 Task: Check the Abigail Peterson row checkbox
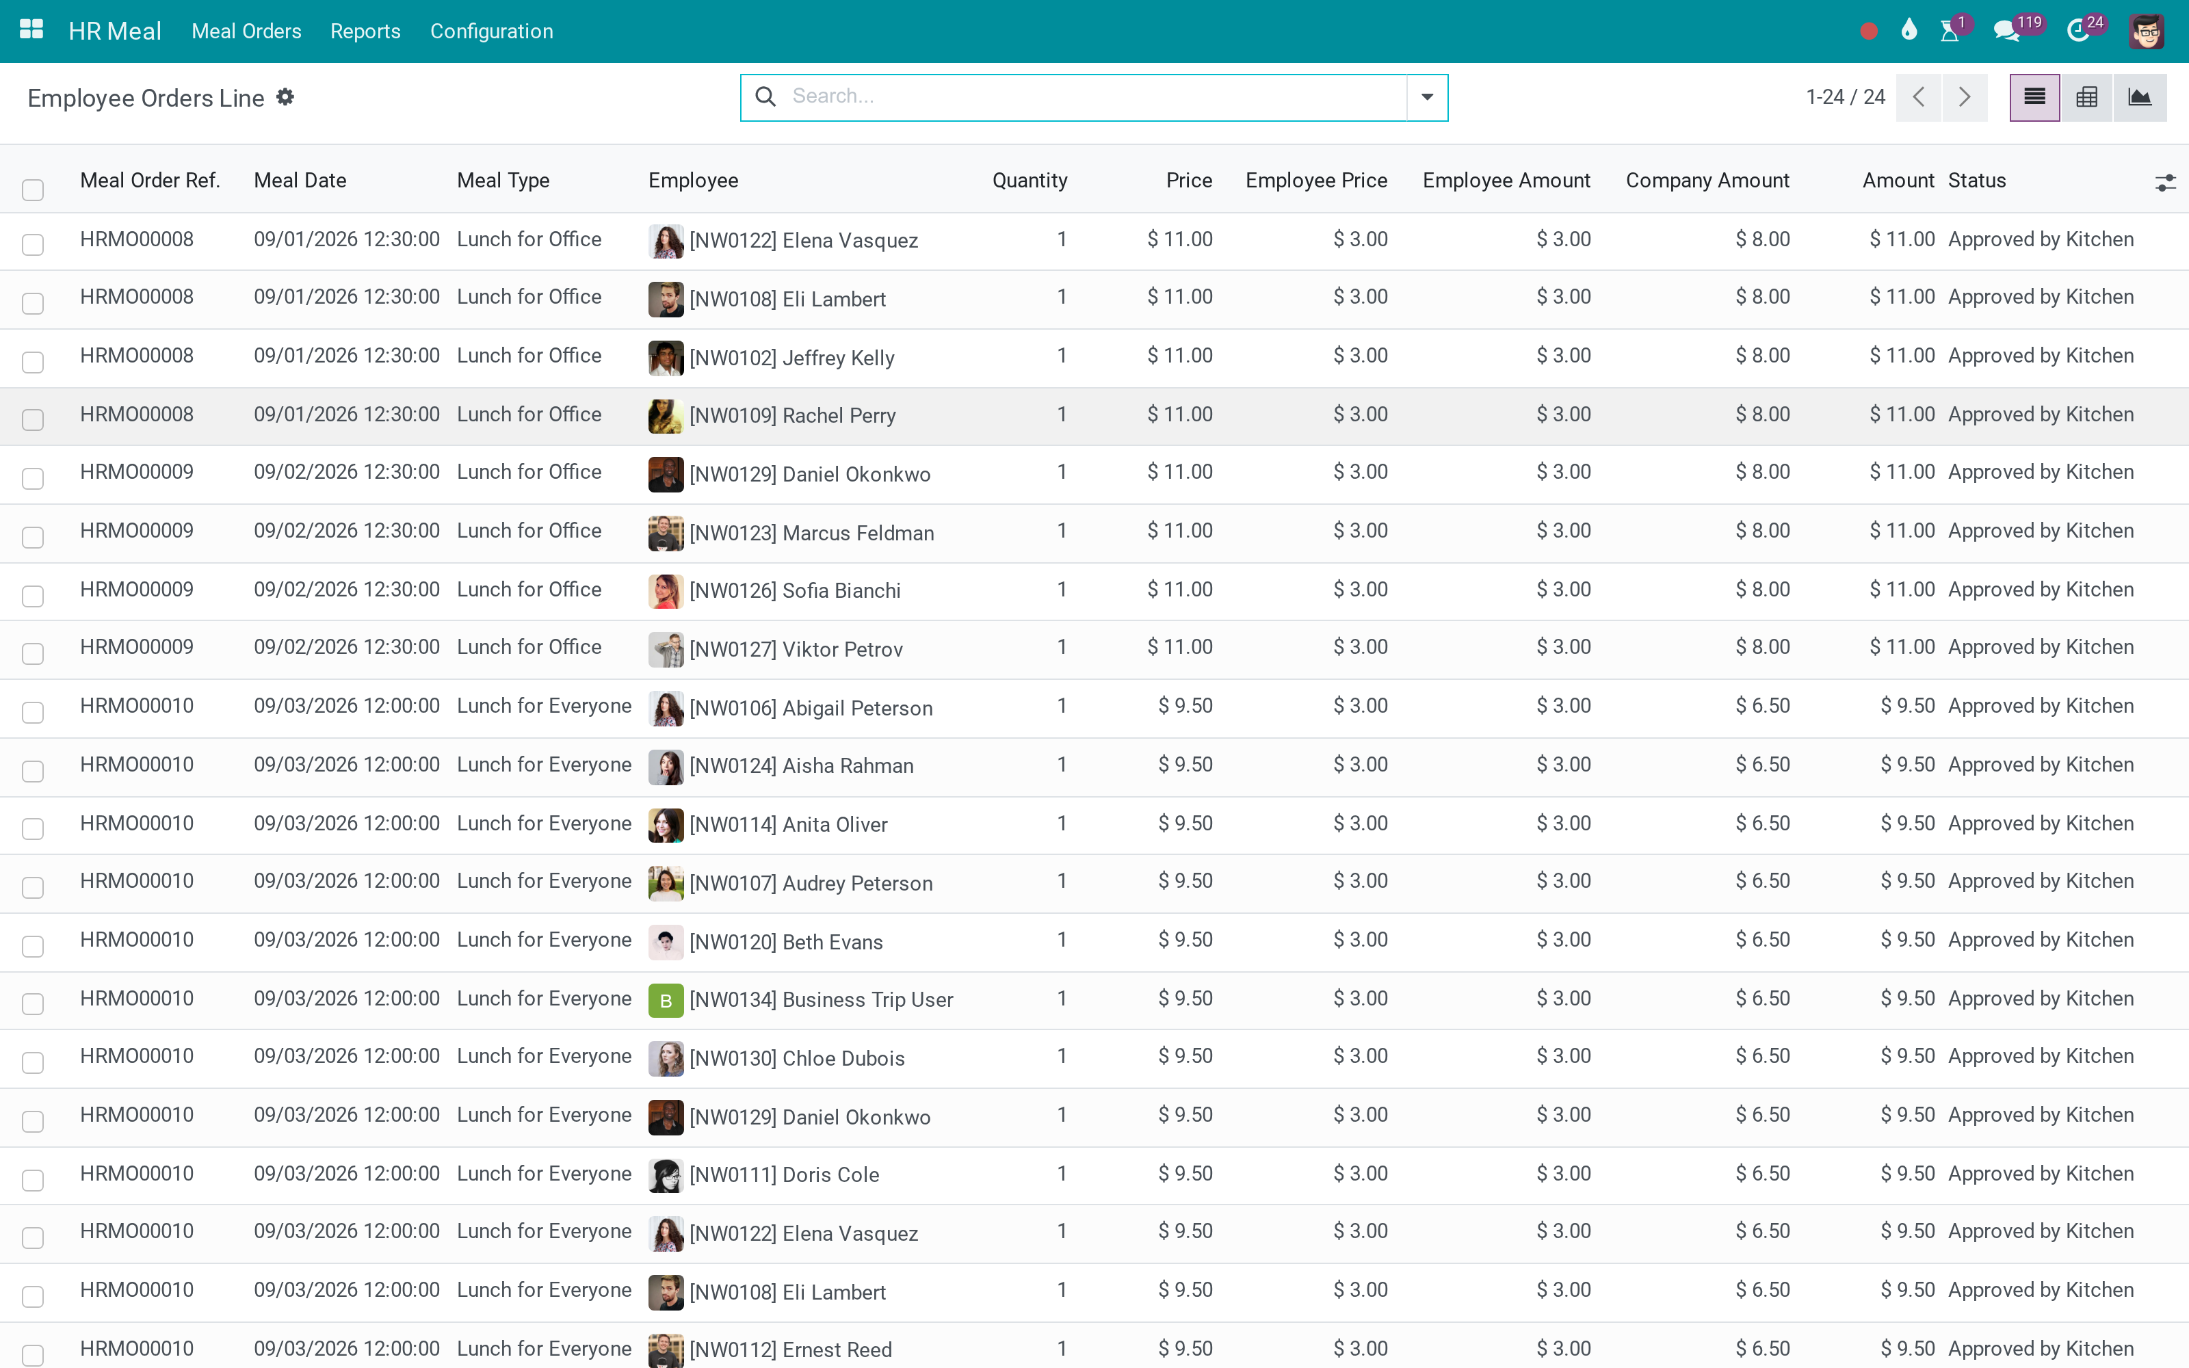33,712
